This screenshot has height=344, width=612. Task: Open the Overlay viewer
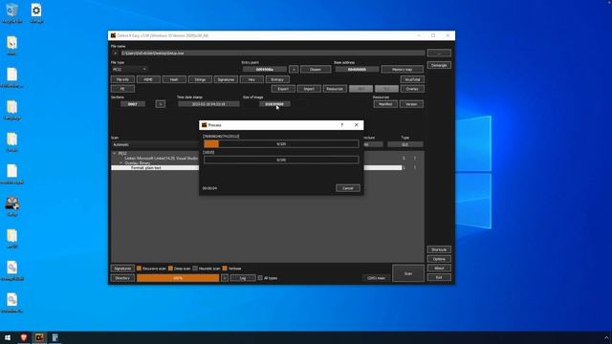coord(412,89)
